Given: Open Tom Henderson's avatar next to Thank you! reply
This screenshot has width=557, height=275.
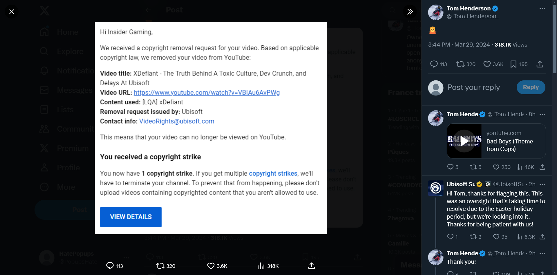Looking at the screenshot, I should 436,257.
